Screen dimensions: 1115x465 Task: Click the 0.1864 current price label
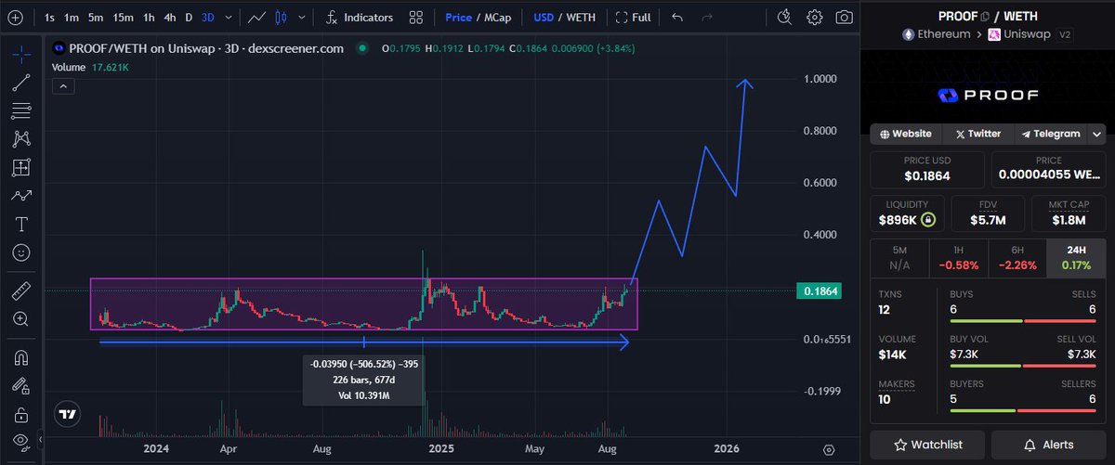click(x=819, y=291)
